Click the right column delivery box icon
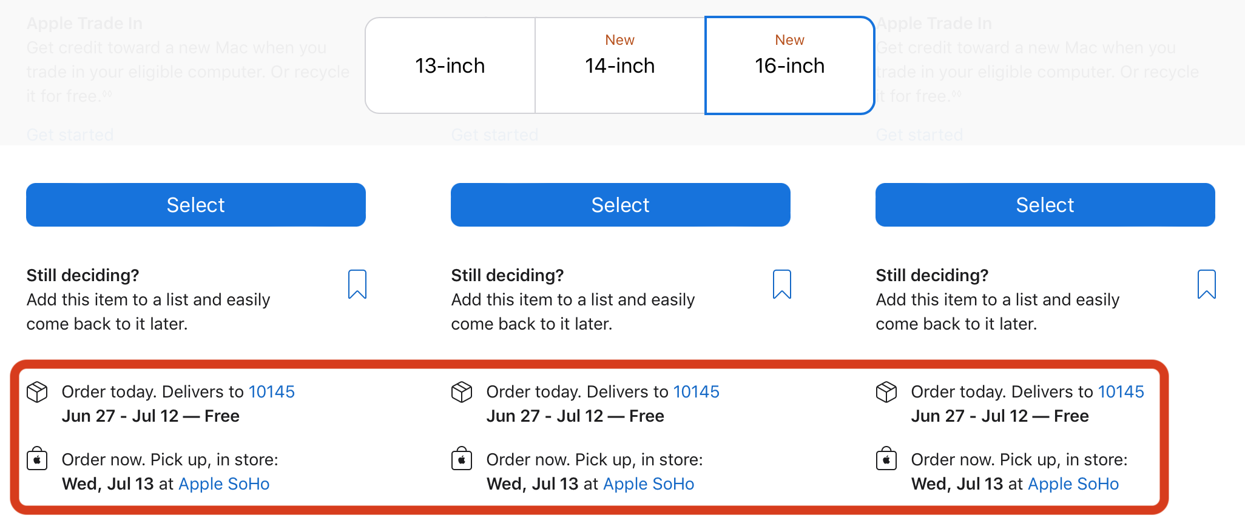The width and height of the screenshot is (1245, 532). (886, 392)
